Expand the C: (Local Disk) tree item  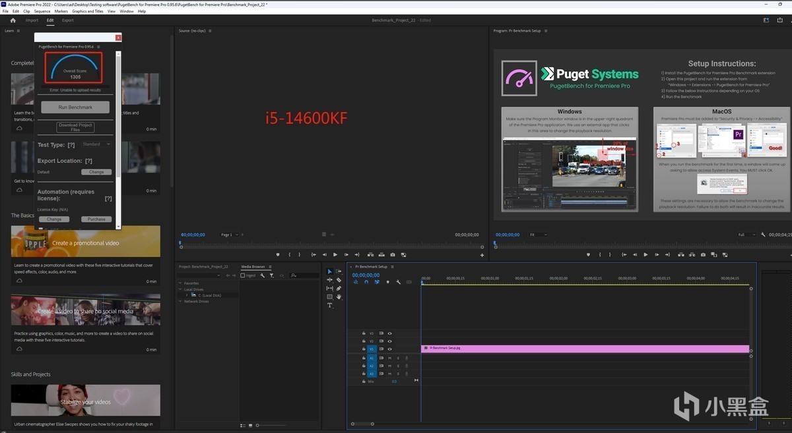coord(186,295)
